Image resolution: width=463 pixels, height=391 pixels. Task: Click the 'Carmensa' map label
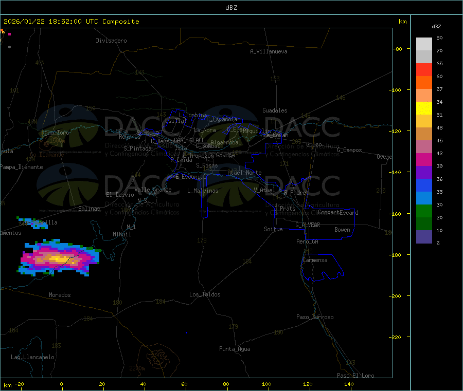coord(315,260)
